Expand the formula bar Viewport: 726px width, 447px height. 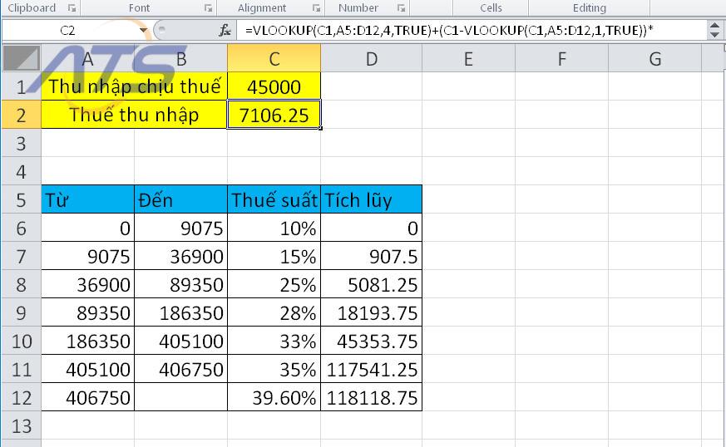click(715, 31)
